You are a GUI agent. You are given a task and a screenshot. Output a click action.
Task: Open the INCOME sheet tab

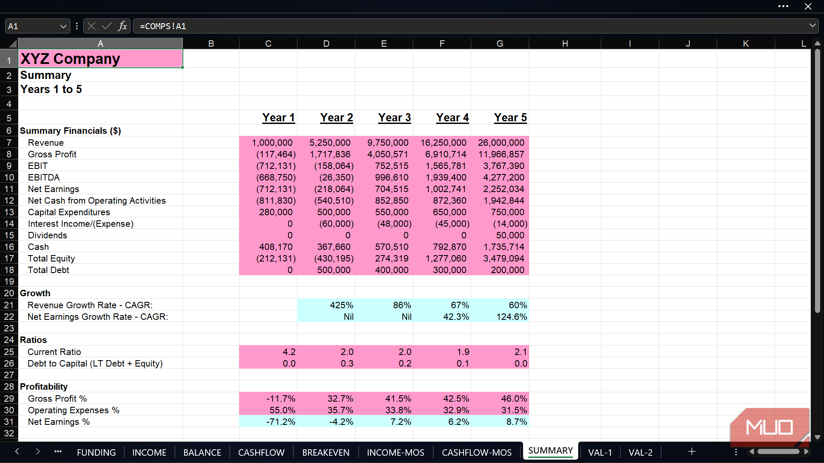149,452
